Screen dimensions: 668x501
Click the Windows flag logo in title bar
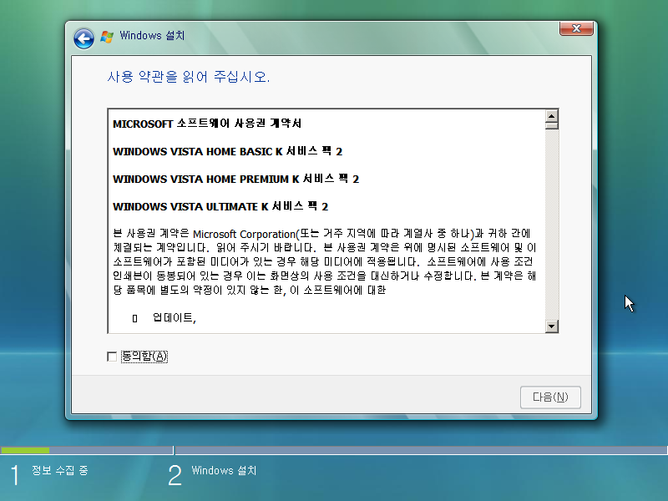[x=107, y=37]
